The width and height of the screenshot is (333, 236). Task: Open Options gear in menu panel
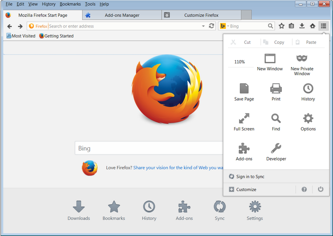[308, 122]
